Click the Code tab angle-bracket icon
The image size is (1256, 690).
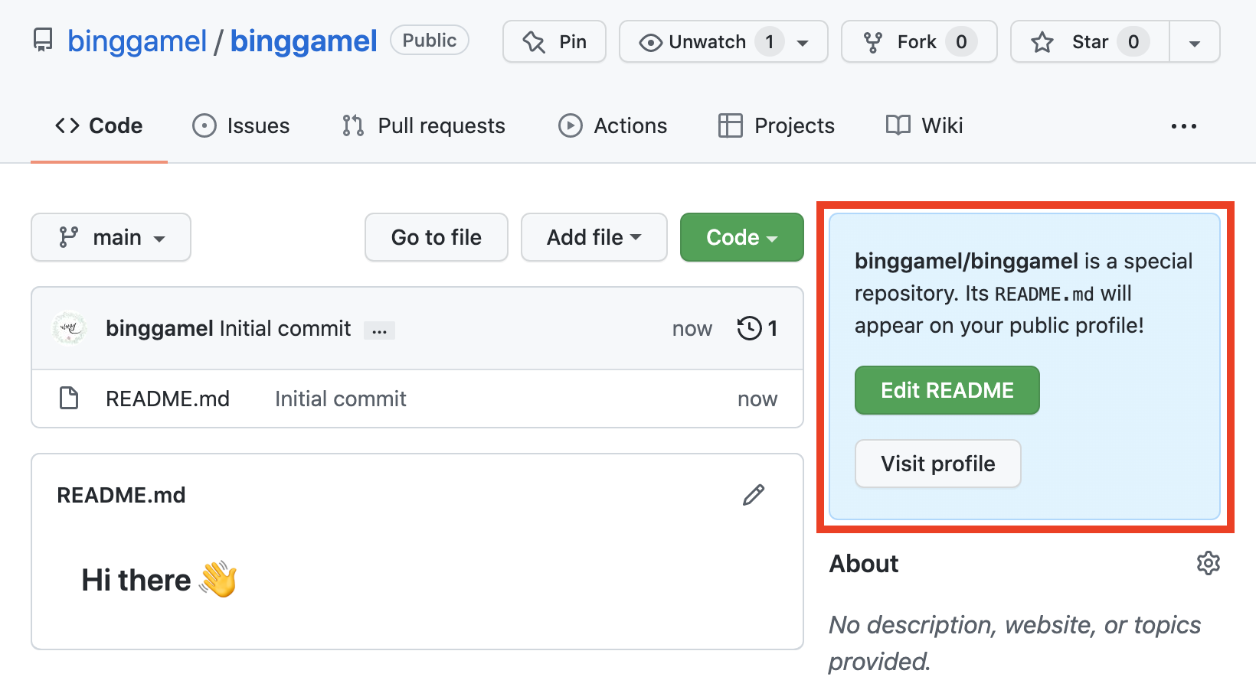point(67,125)
